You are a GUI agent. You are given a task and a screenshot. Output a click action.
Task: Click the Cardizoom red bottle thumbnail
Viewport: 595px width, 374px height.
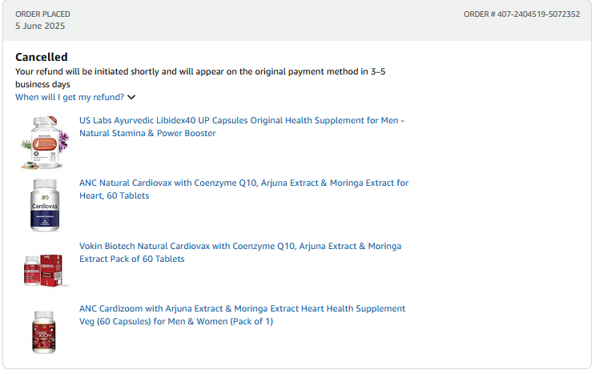[44, 332]
